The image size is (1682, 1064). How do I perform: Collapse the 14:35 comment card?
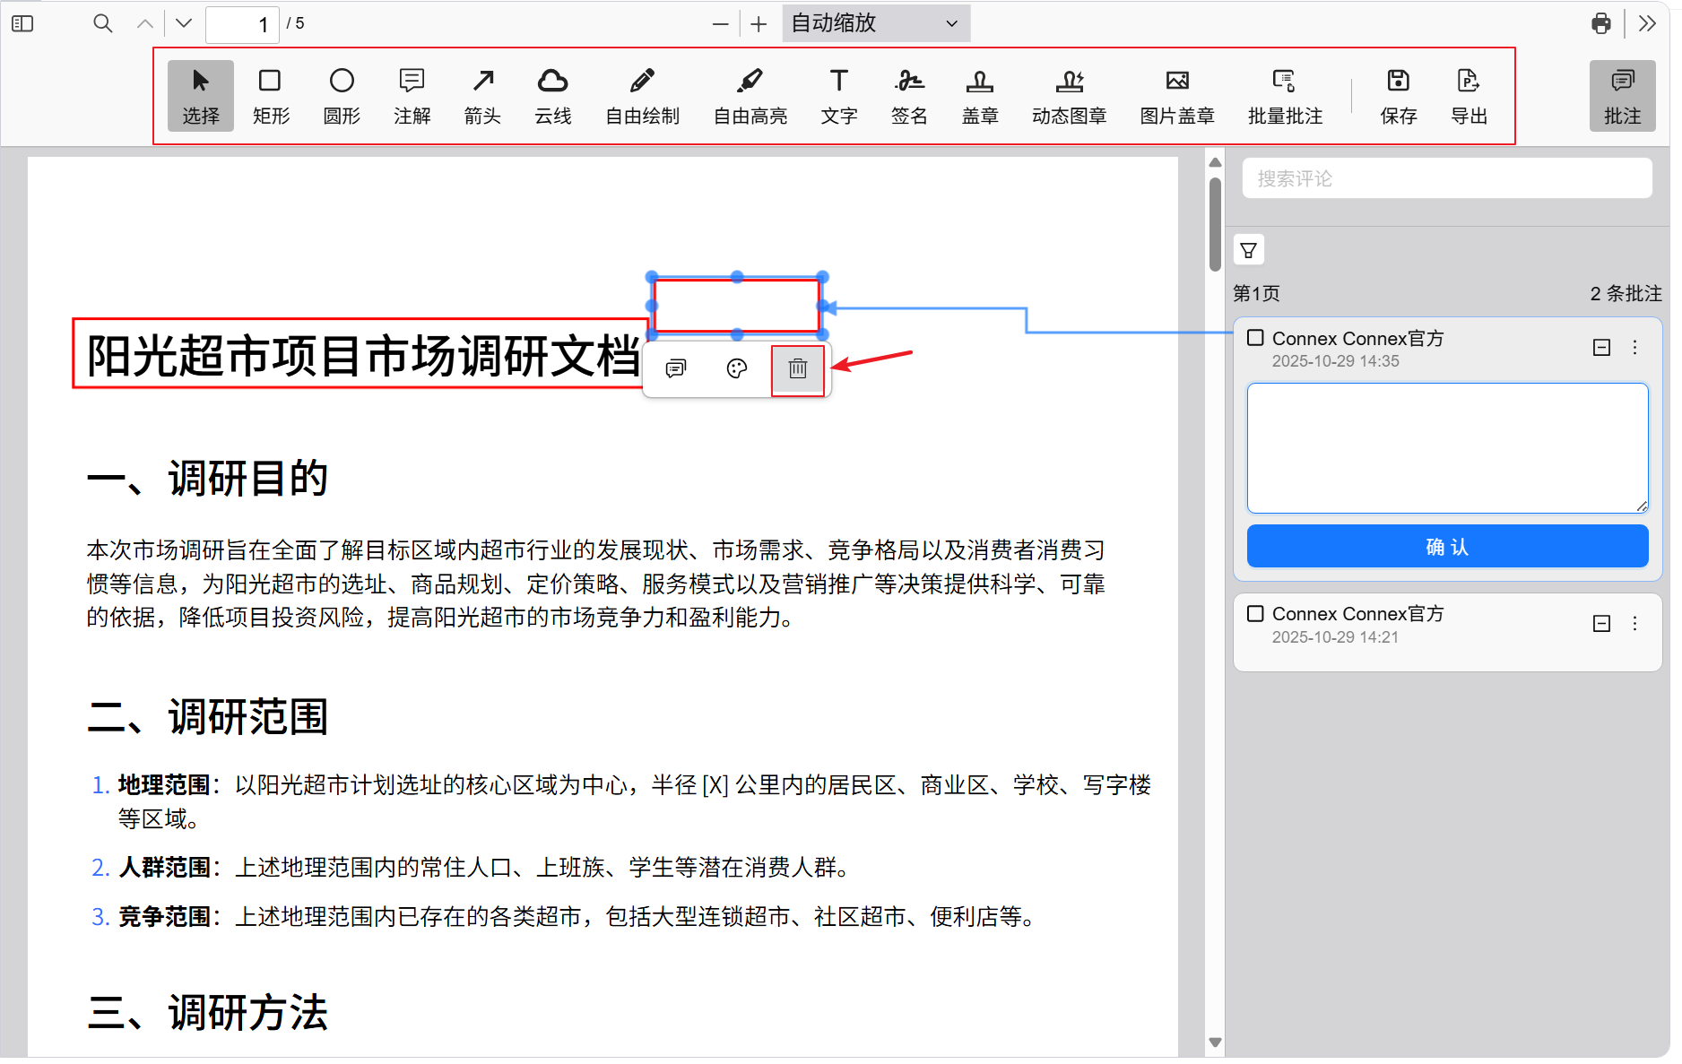coord(1601,348)
